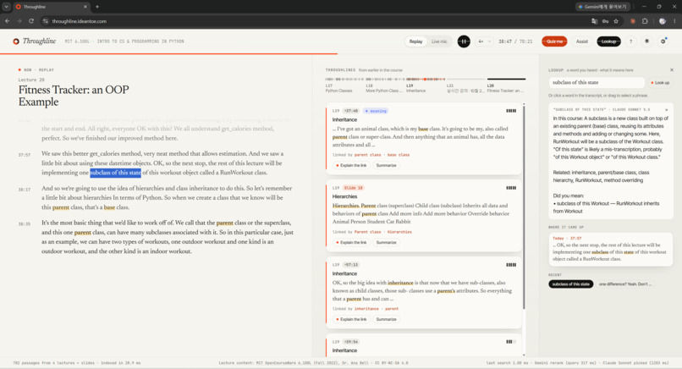Screen dimensions: 682x369
Task: Click the scroll-down arrow of the throughlines list
Action: [x=524, y=355]
